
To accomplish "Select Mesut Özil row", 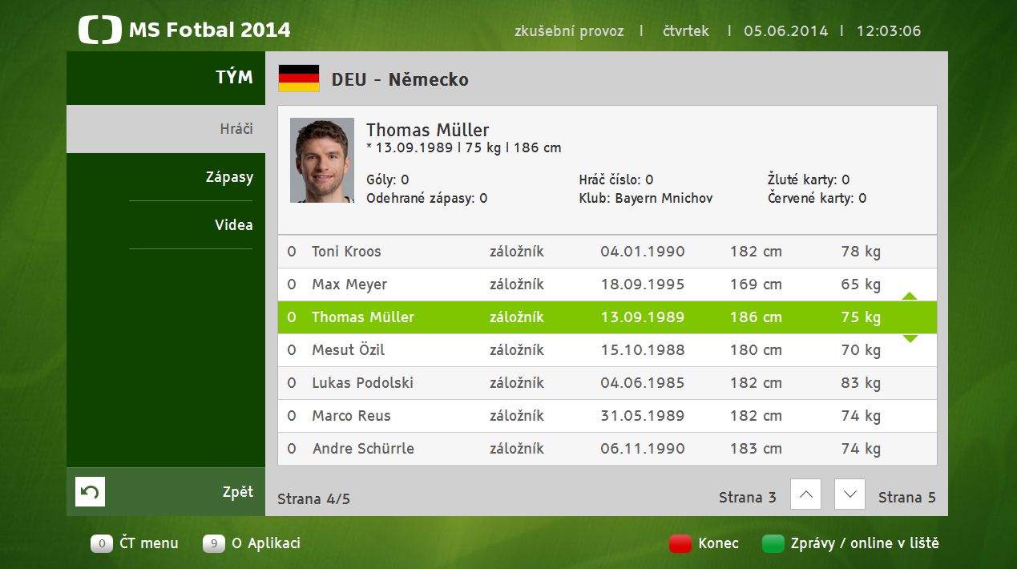I will coord(348,350).
